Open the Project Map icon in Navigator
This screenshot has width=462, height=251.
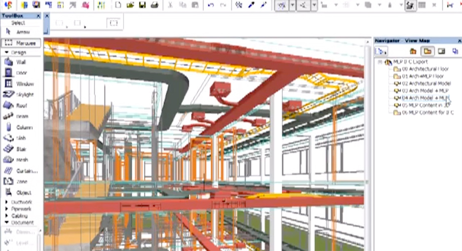click(x=413, y=51)
